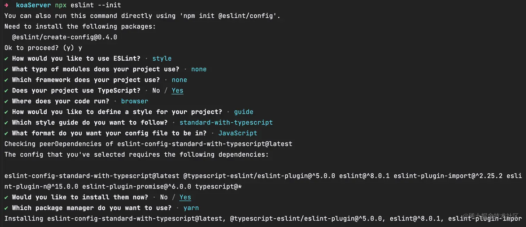The image size is (526, 227).
Task: Select Yes for "install them now?"
Action: click(185, 197)
